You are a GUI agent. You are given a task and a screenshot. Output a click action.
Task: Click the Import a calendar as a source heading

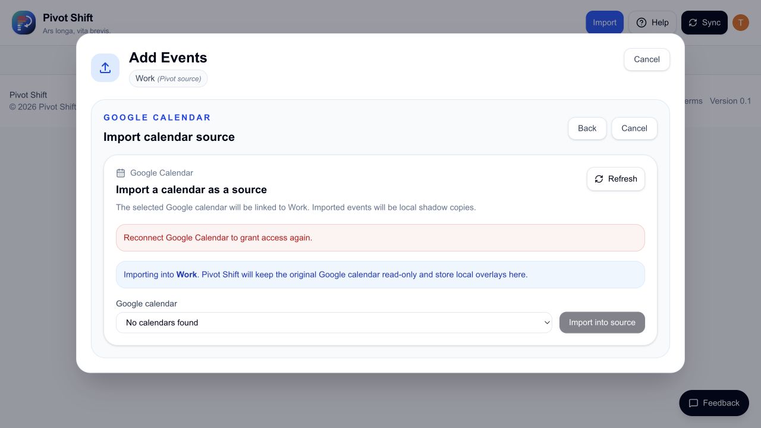point(191,190)
